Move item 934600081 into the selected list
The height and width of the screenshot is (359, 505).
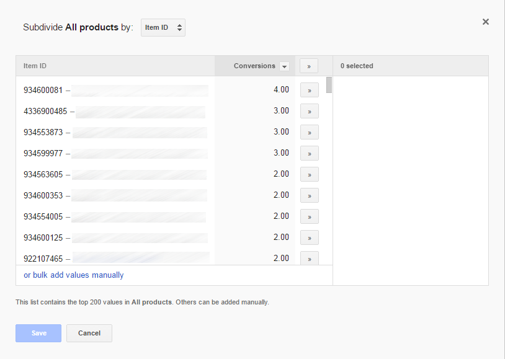pyautogui.click(x=308, y=89)
